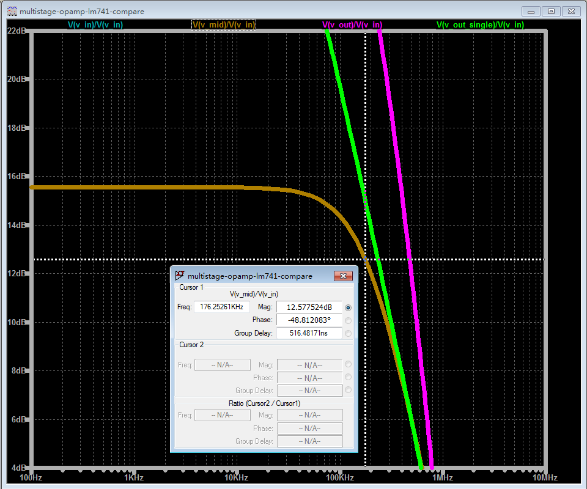Click the green V(v_out_single)/V(v_in) trace label
Screen dimensions: 587x489
click(480, 25)
